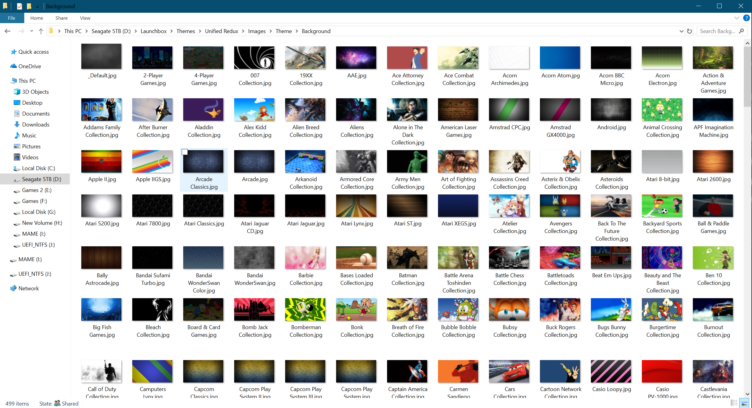The width and height of the screenshot is (752, 408).
Task: Click the Forward navigation arrow
Action: point(21,31)
